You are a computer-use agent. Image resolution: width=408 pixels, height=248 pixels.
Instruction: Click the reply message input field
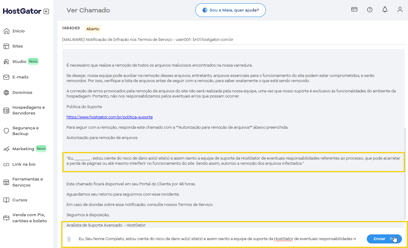217,239
